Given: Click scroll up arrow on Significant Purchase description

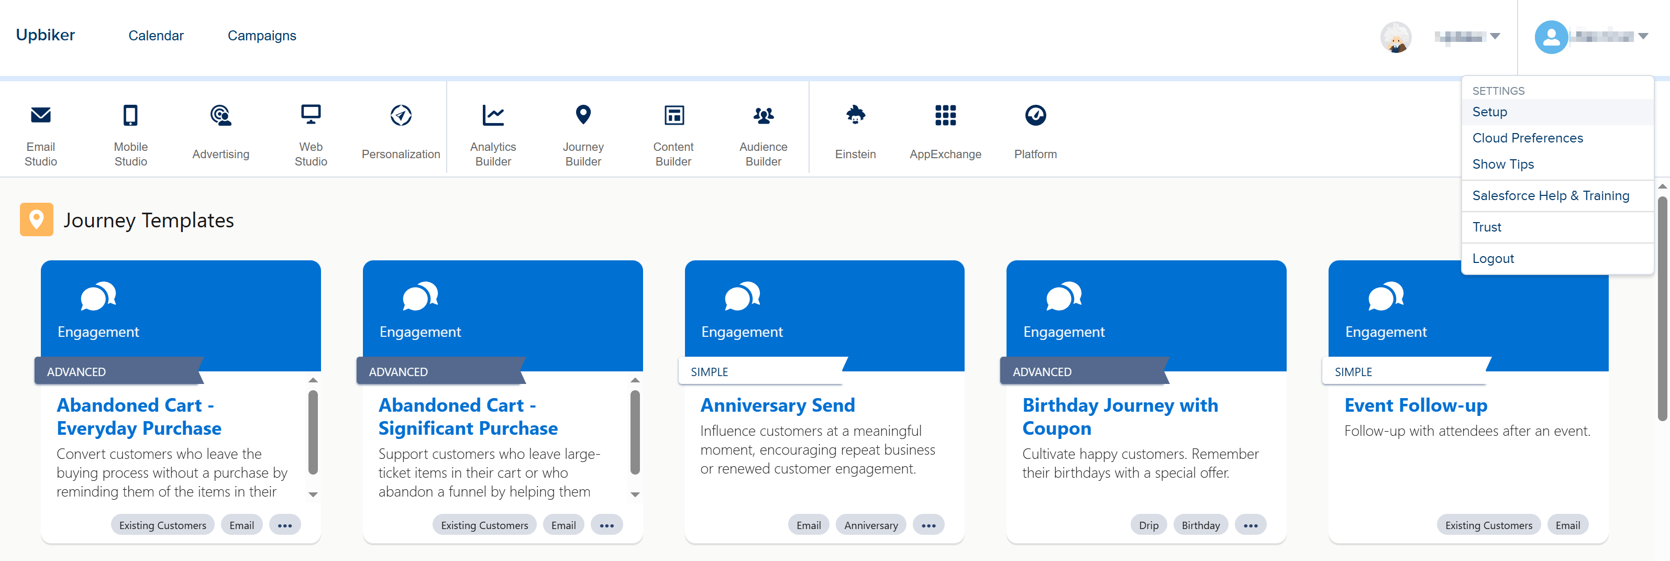Looking at the screenshot, I should 635,380.
